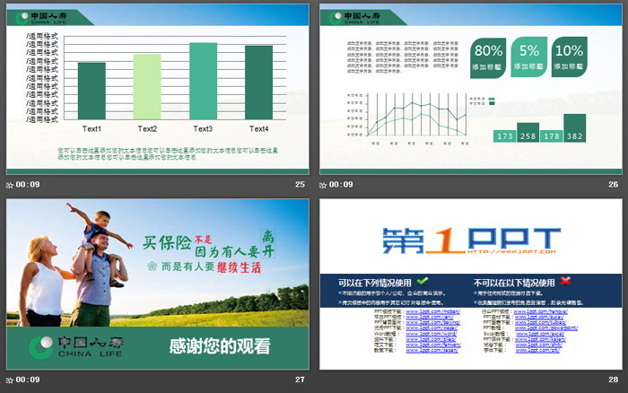628x393 pixels.
Task: Click the transition star icon under slide 26
Action: coord(323,185)
